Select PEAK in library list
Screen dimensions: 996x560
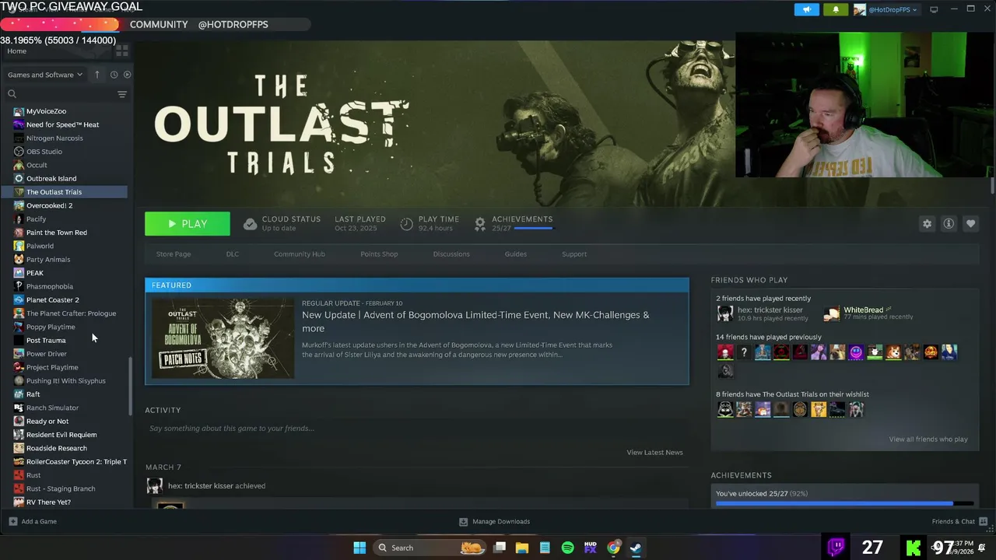(x=35, y=273)
